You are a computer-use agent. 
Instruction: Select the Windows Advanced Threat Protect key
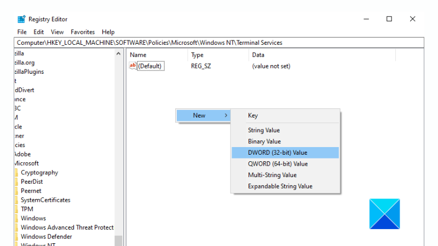(67, 227)
